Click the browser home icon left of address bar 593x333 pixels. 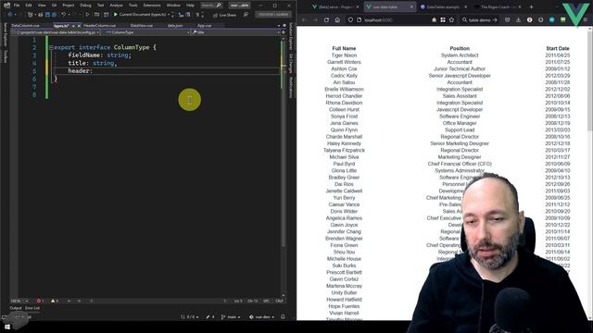click(x=337, y=20)
